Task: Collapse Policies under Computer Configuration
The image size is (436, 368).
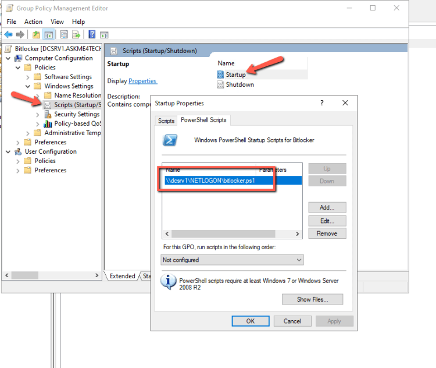Action: [18, 68]
